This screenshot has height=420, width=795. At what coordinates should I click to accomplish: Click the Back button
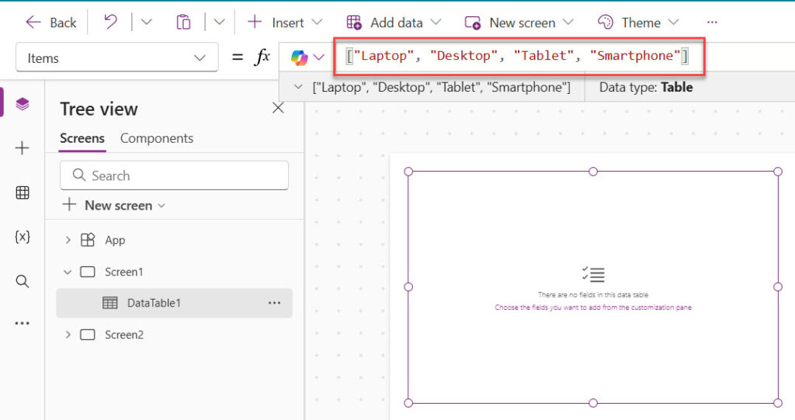point(51,23)
